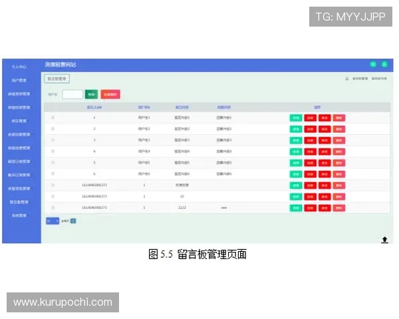This screenshot has height=319, width=399.
Task: Open the page size dropdown
Action: (53, 220)
